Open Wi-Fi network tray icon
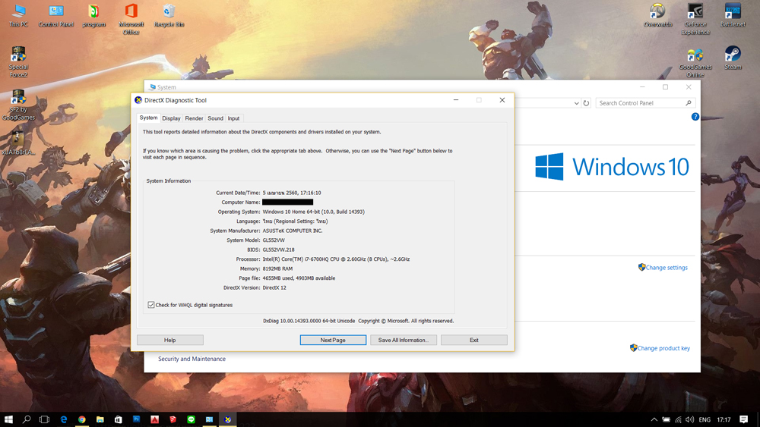 (x=678, y=419)
